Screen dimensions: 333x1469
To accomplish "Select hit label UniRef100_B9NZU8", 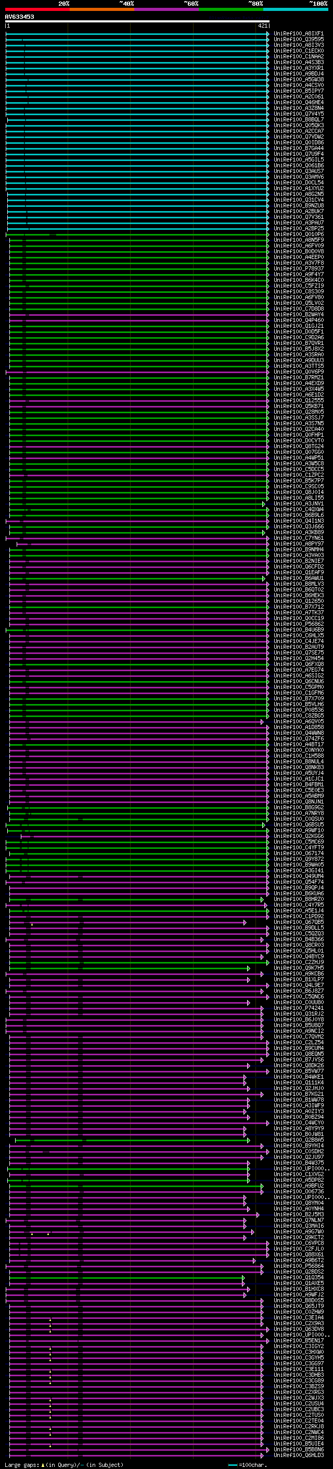I will (299, 205).
